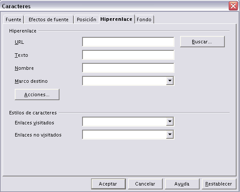Open the Fondo tab

pos(144,20)
